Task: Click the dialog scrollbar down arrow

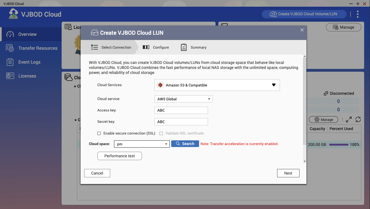Action: 304,161
